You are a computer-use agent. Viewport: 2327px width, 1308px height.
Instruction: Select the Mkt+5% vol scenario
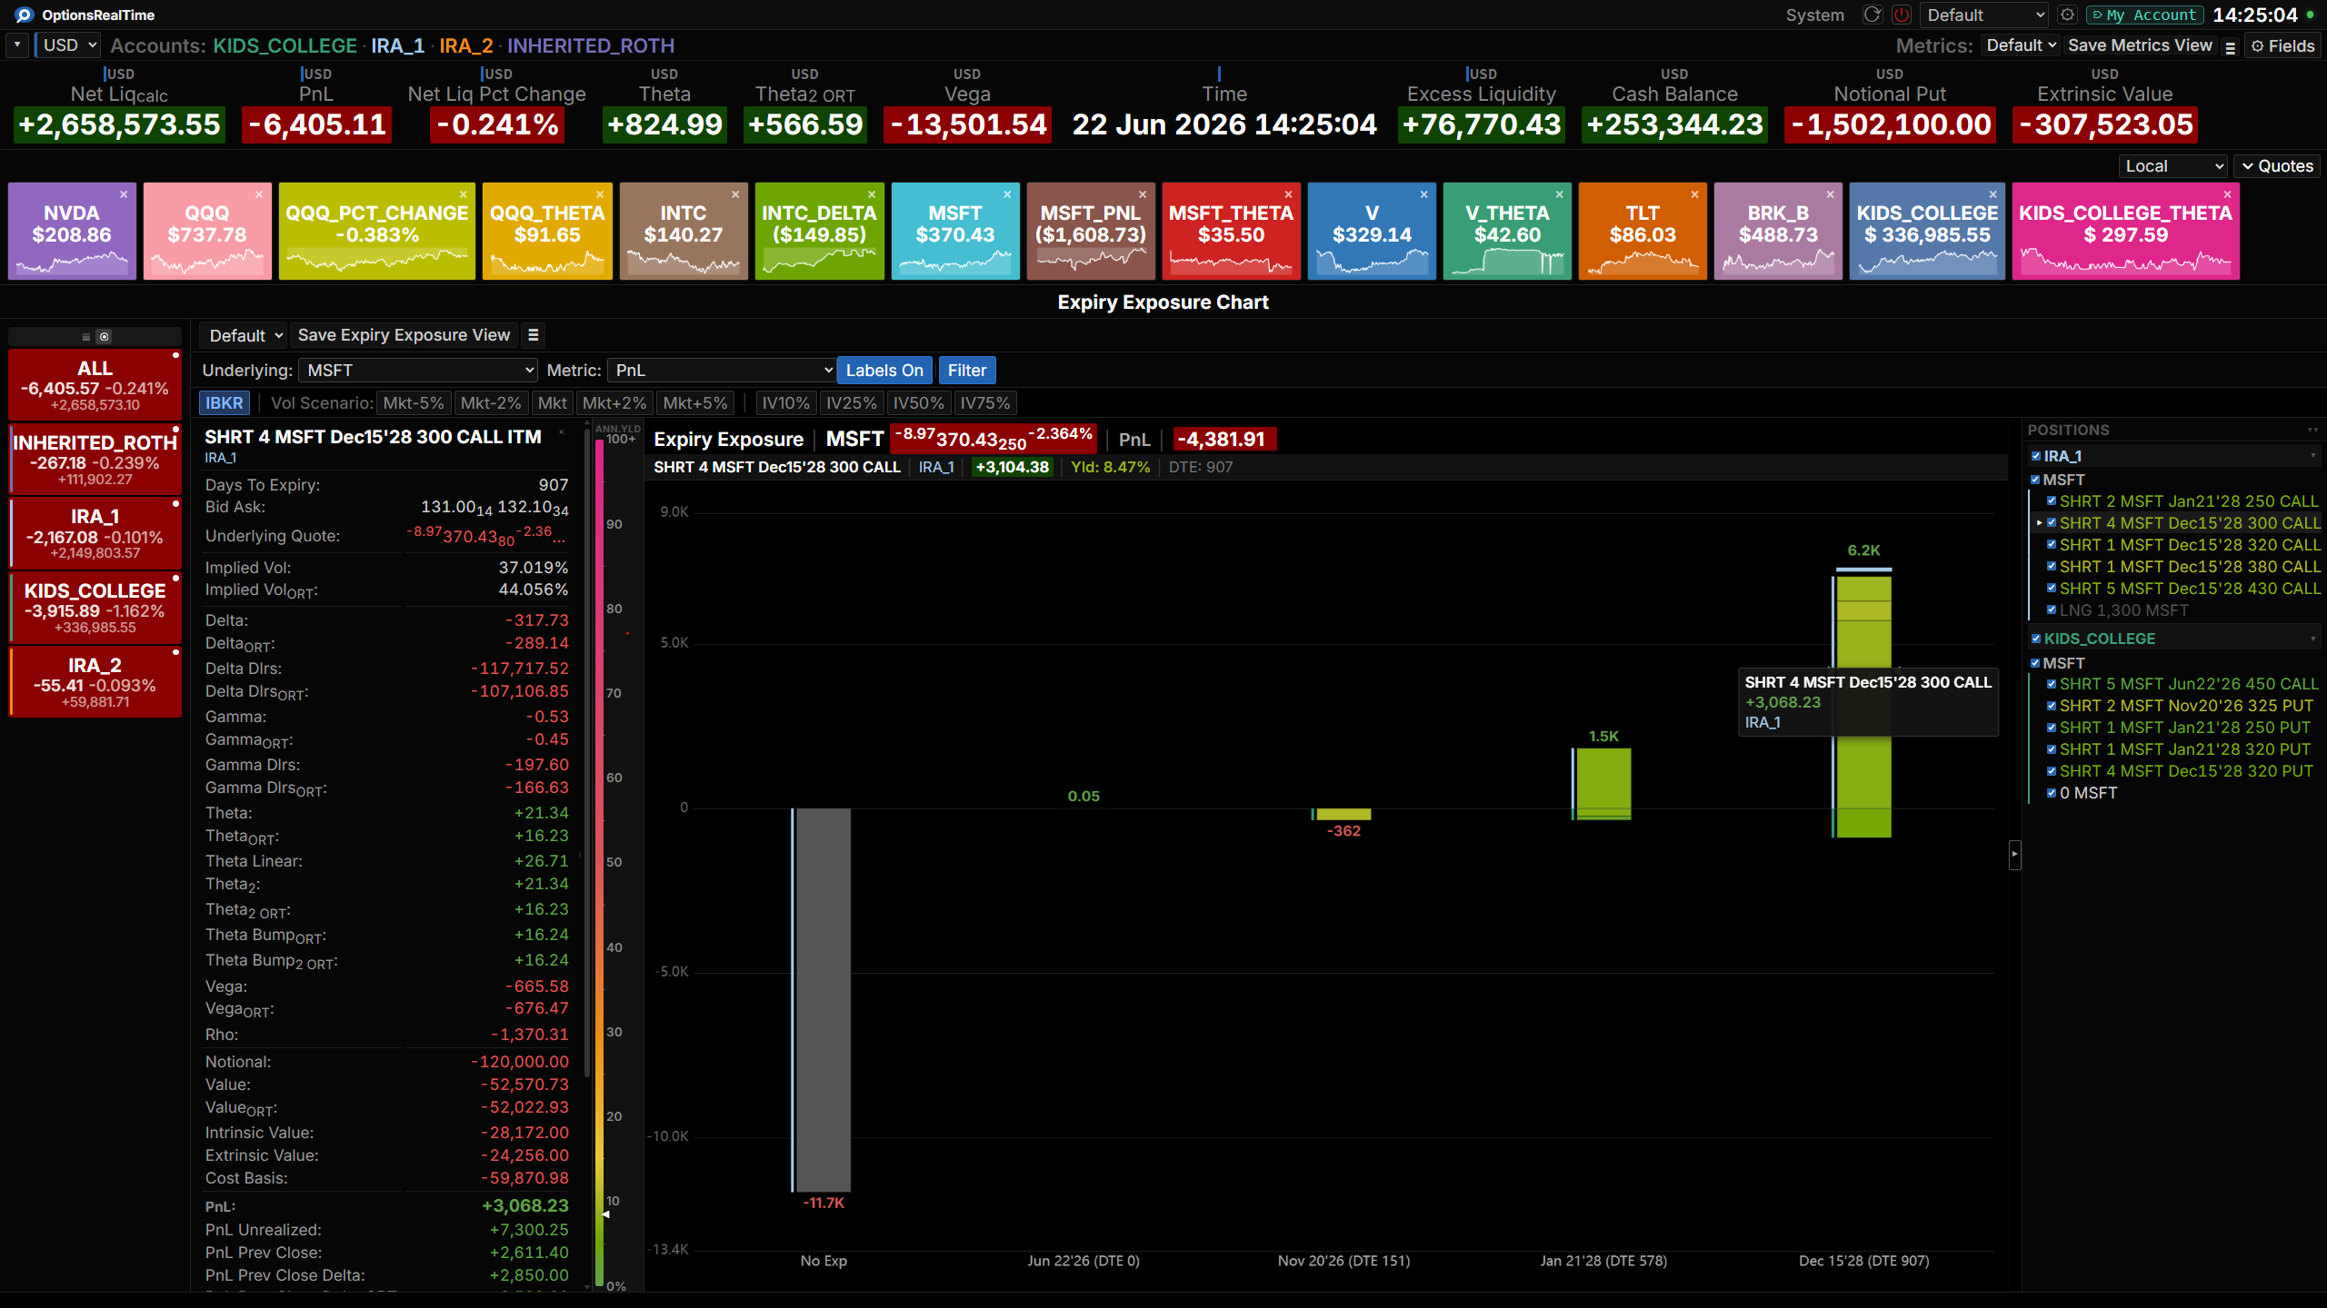click(x=695, y=402)
